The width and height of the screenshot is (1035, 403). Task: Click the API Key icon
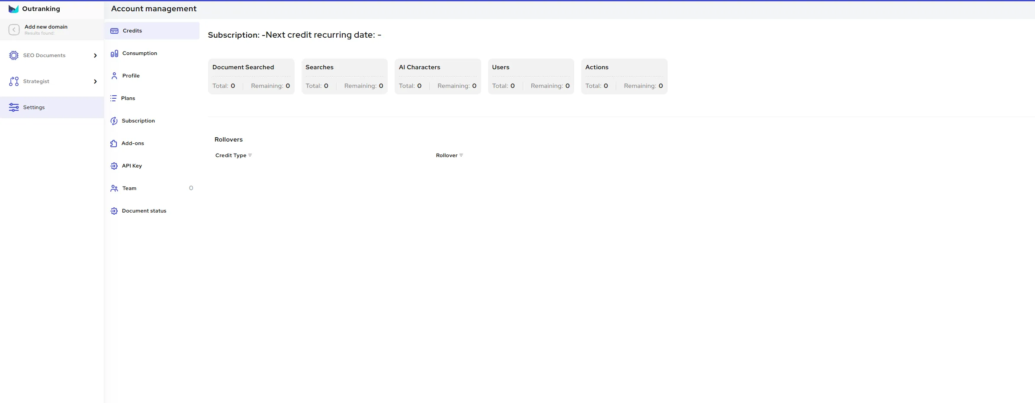114,166
